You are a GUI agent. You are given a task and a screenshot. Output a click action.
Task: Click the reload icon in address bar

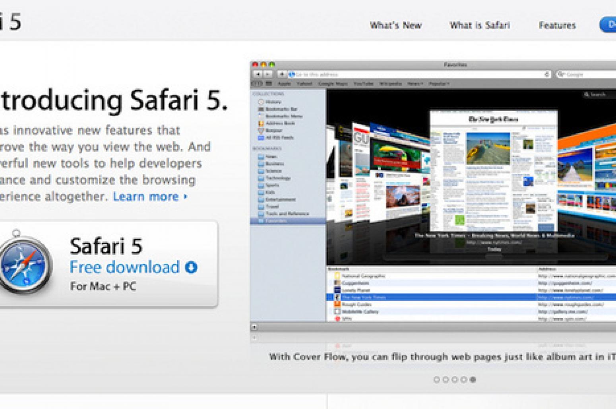(547, 74)
